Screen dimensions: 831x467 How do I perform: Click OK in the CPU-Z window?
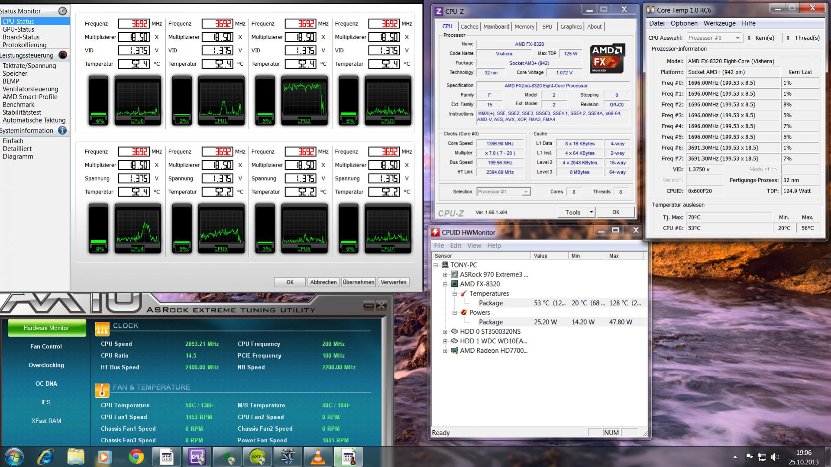615,212
